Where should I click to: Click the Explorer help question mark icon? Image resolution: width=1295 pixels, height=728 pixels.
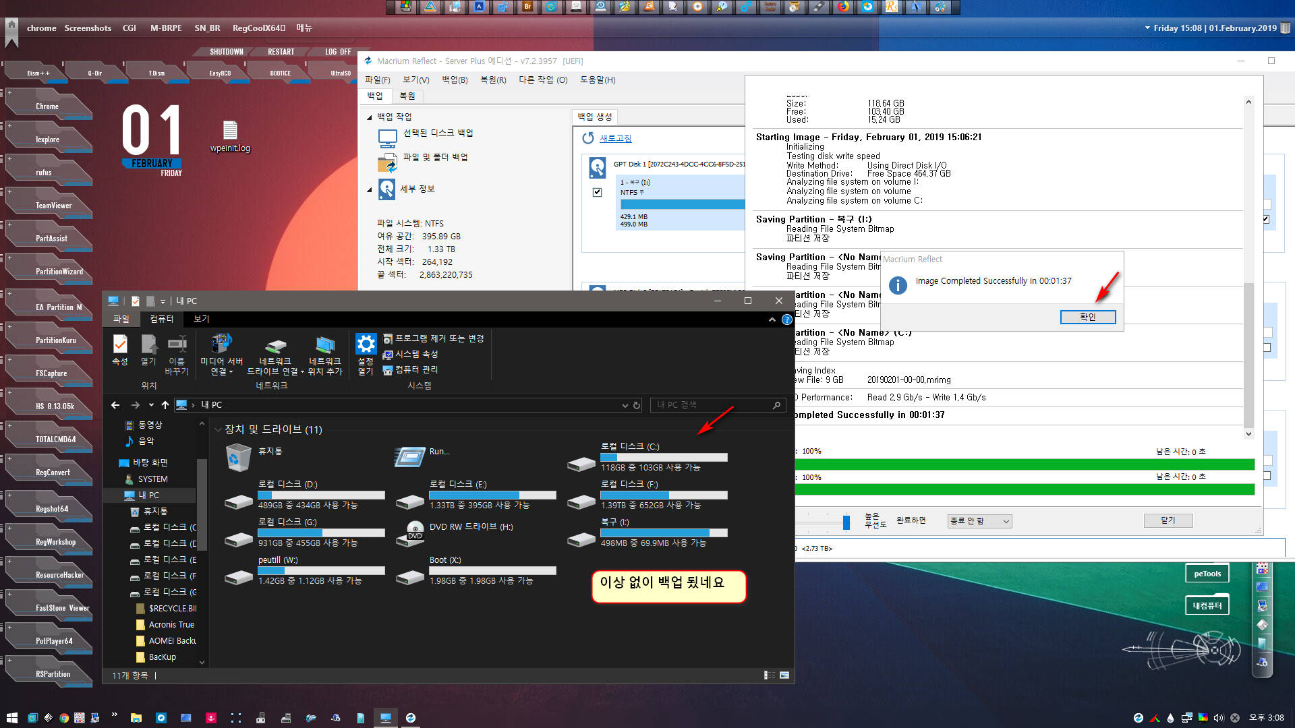click(786, 320)
